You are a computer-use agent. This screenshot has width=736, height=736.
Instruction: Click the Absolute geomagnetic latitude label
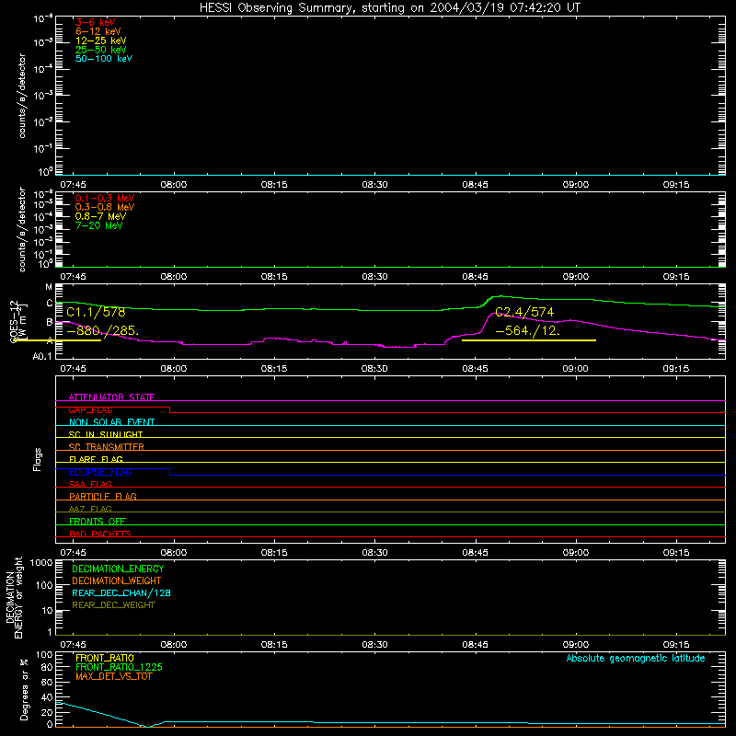click(x=636, y=659)
